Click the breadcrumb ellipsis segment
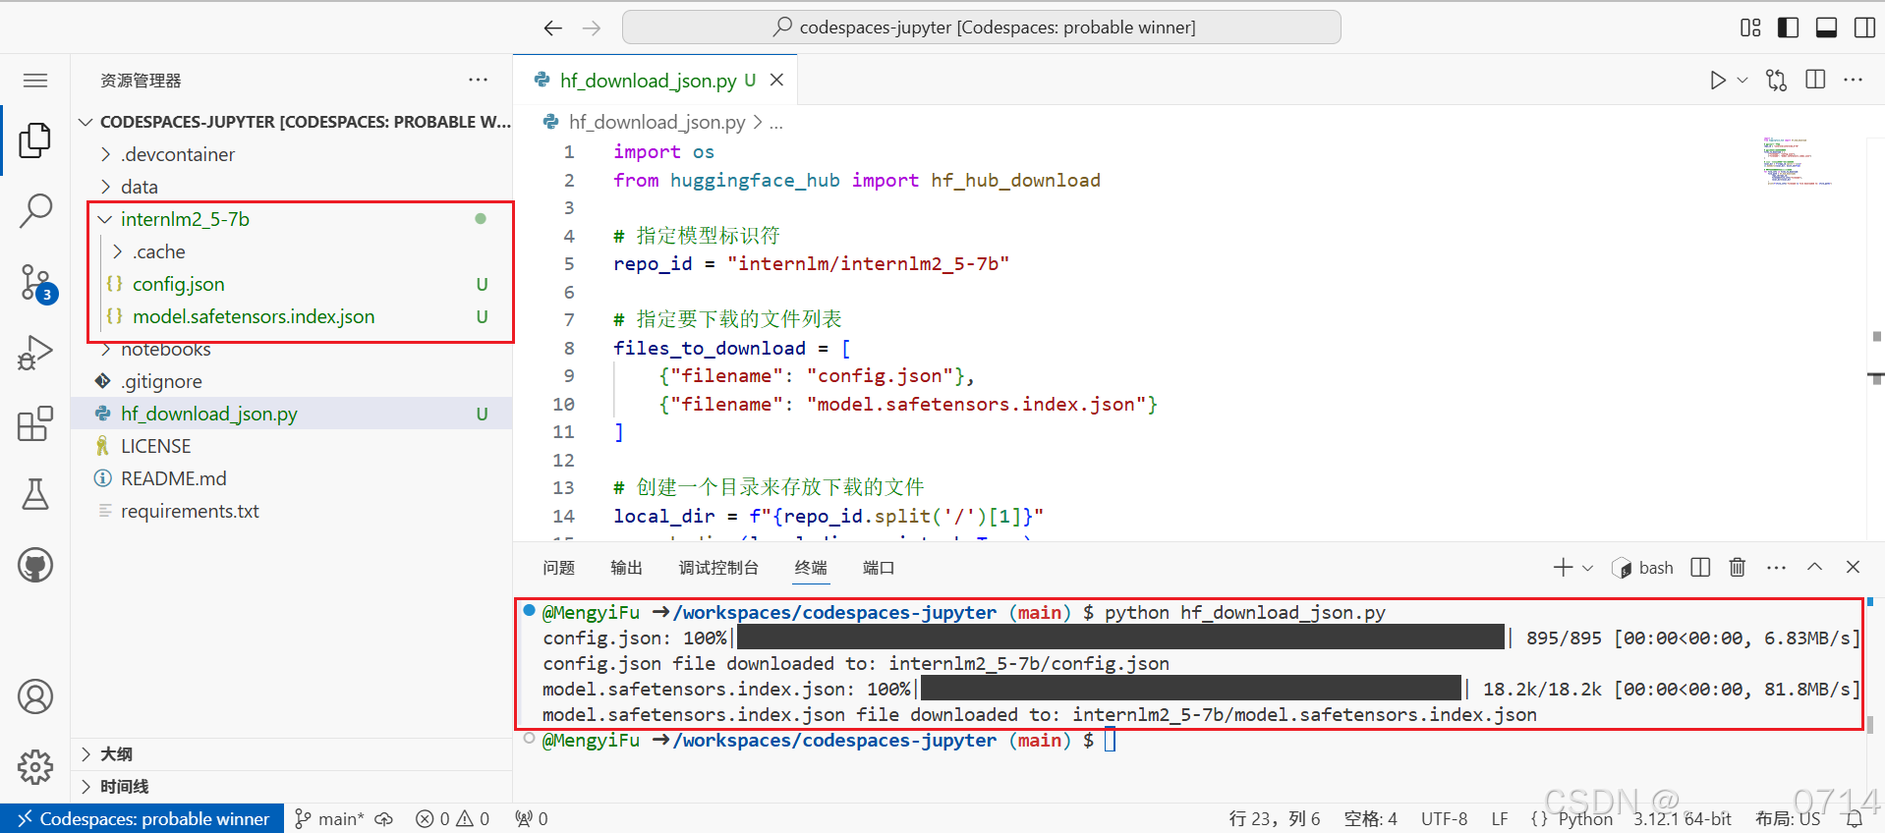Viewport: 1885px width, 833px height. (776, 123)
